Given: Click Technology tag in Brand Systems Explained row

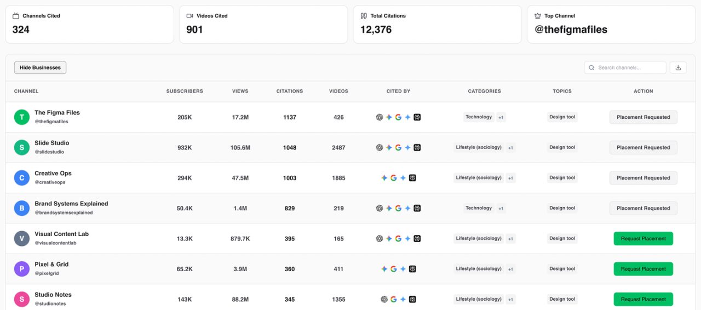Looking at the screenshot, I should click(x=479, y=208).
